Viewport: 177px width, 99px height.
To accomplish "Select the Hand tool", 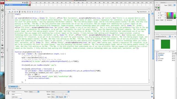I will (2, 38).
